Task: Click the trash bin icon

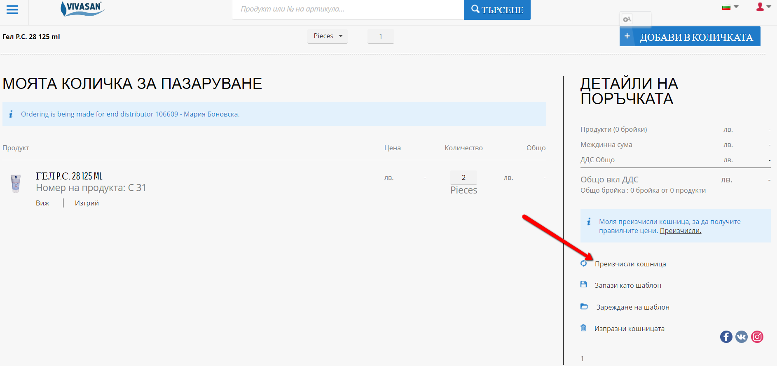Action: point(583,328)
